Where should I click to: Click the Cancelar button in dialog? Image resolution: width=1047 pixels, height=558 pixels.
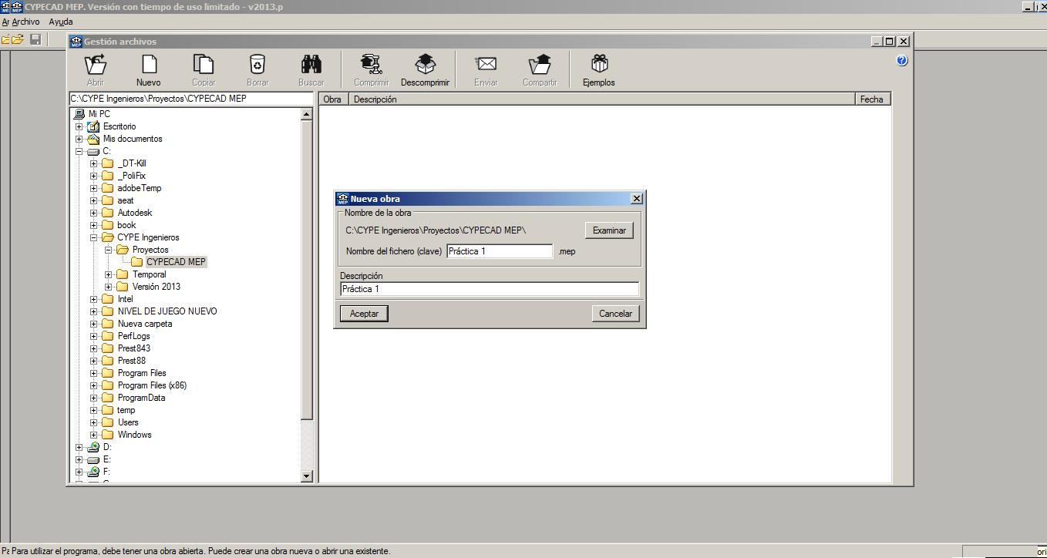tap(615, 314)
